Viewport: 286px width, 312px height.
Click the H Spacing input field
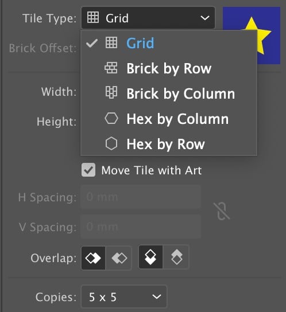(141, 197)
